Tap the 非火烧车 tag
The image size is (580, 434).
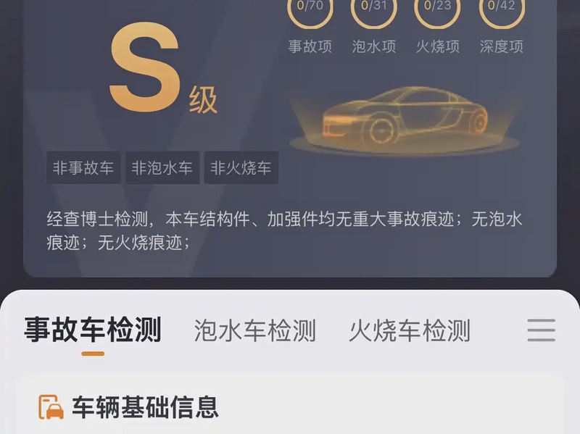tap(241, 168)
